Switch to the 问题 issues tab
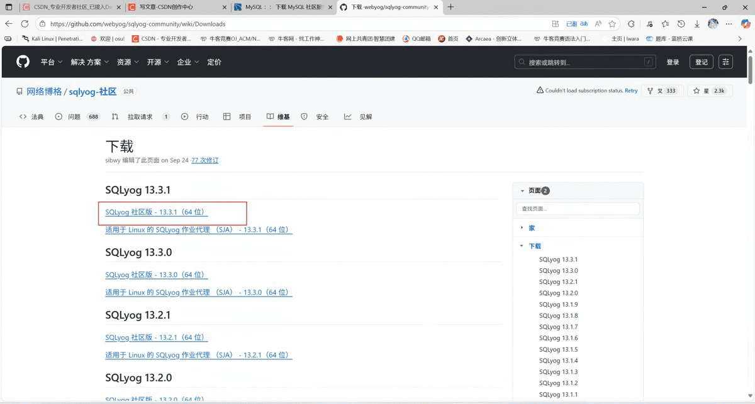Viewport: 755px width, 404px height. point(77,117)
